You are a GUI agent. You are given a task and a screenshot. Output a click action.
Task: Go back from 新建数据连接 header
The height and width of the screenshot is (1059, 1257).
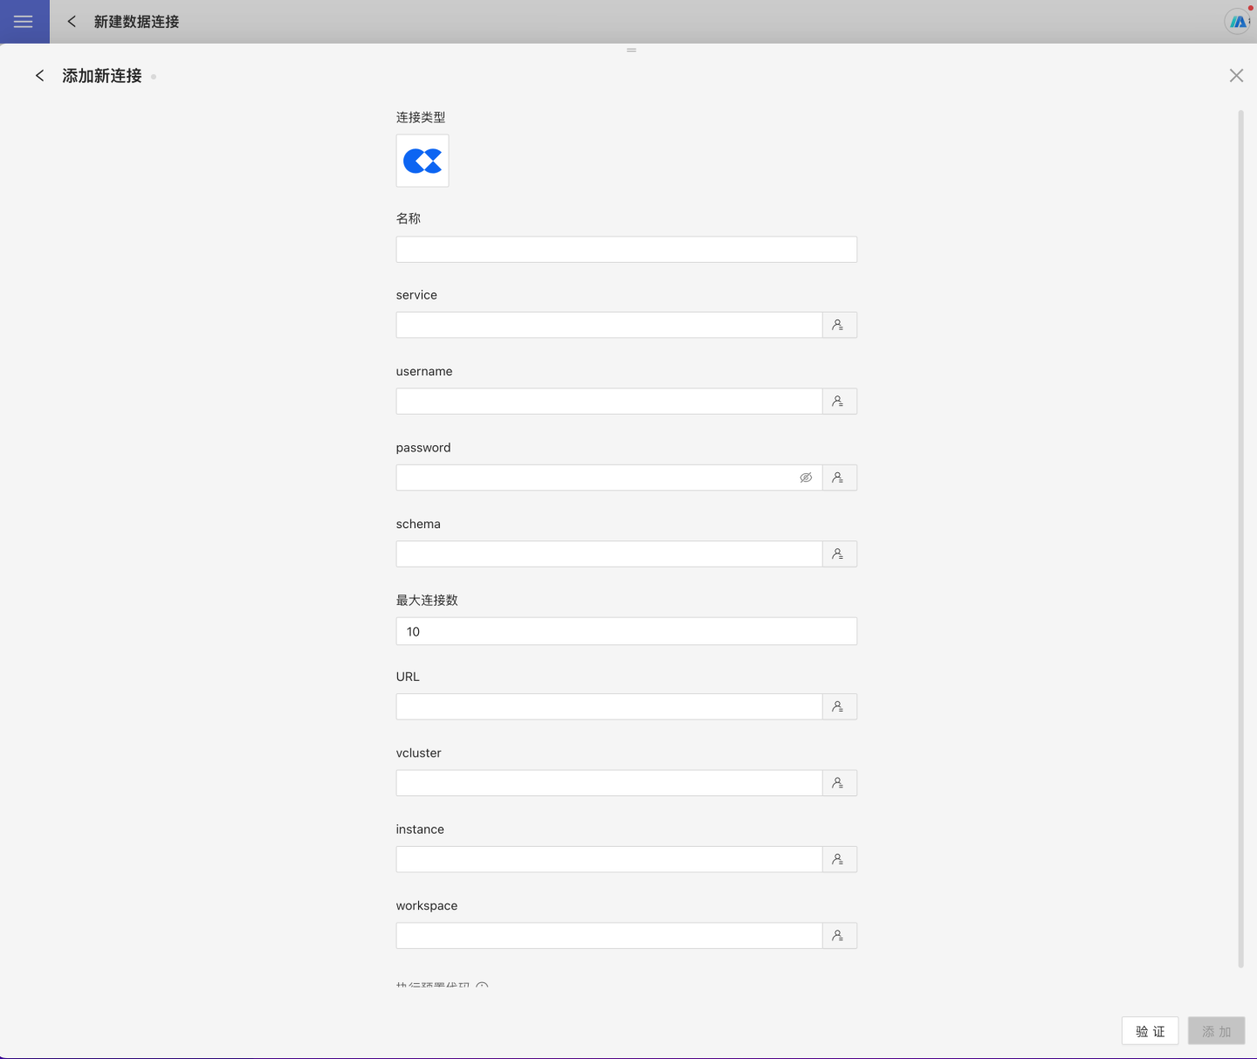(x=72, y=22)
